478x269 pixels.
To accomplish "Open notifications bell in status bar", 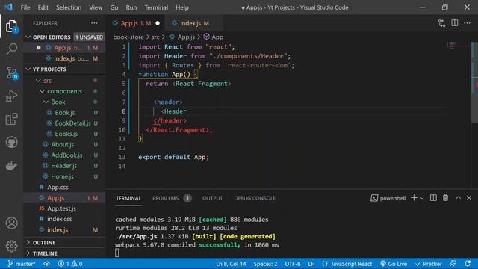I will [468, 264].
